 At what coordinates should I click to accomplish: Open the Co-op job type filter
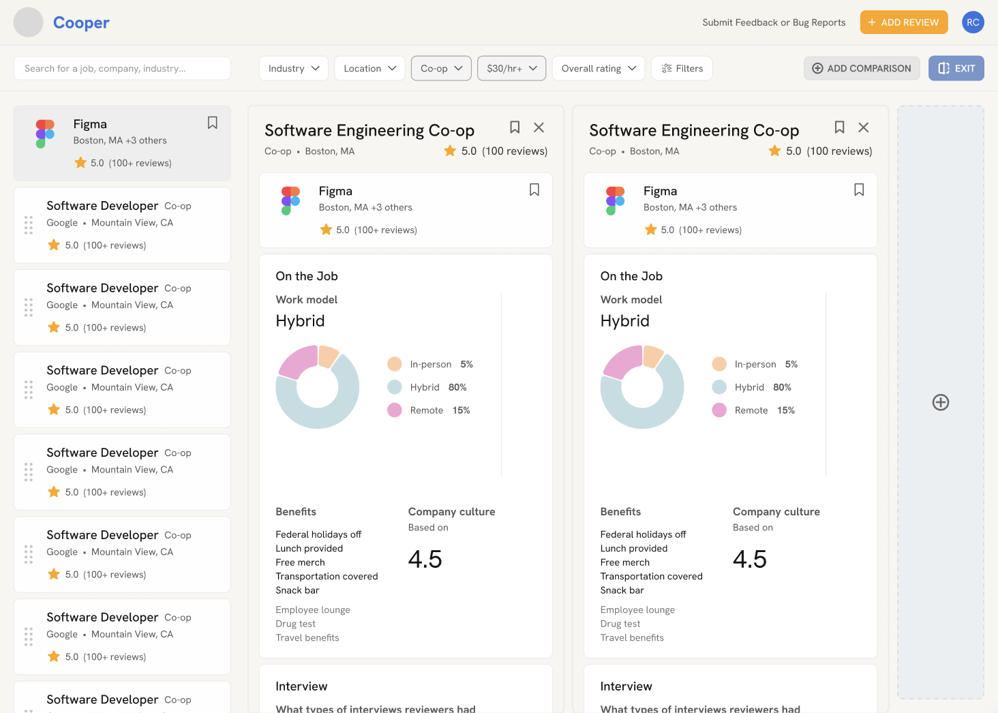click(441, 68)
